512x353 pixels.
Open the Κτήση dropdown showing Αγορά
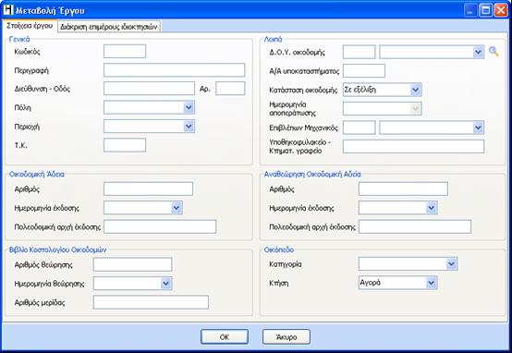point(432,283)
